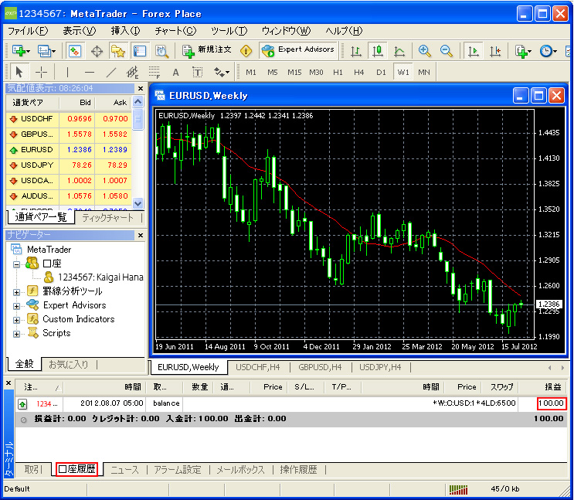The image size is (574, 500).
Task: Expand the Custom Indicators tree node
Action: click(x=16, y=320)
